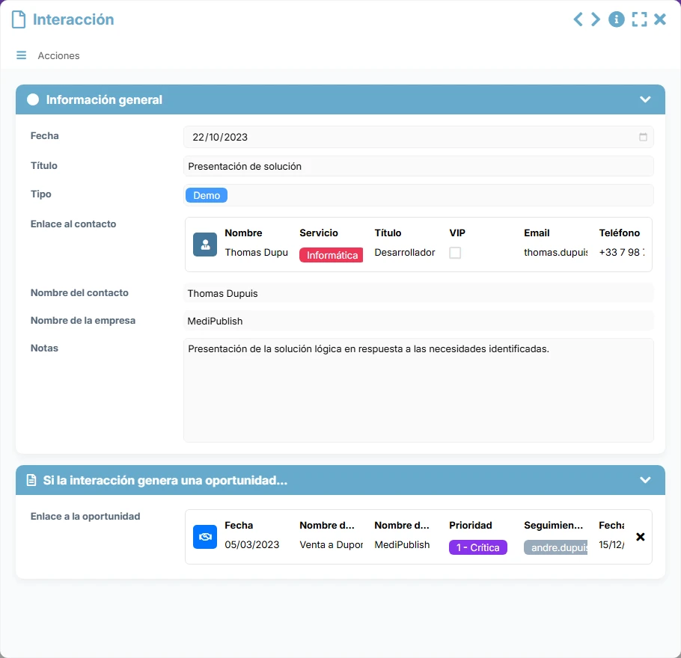Open the linked contact avatar icon
The height and width of the screenshot is (658, 681).
coord(205,245)
